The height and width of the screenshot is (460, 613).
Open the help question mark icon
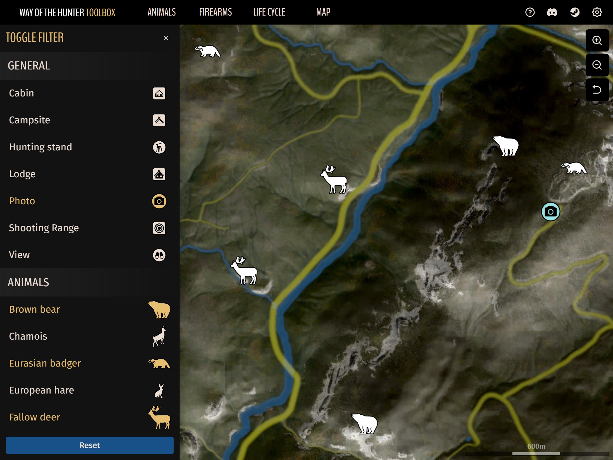[530, 12]
